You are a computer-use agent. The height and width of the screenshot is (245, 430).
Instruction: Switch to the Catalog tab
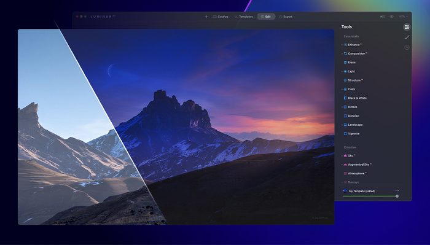click(221, 17)
